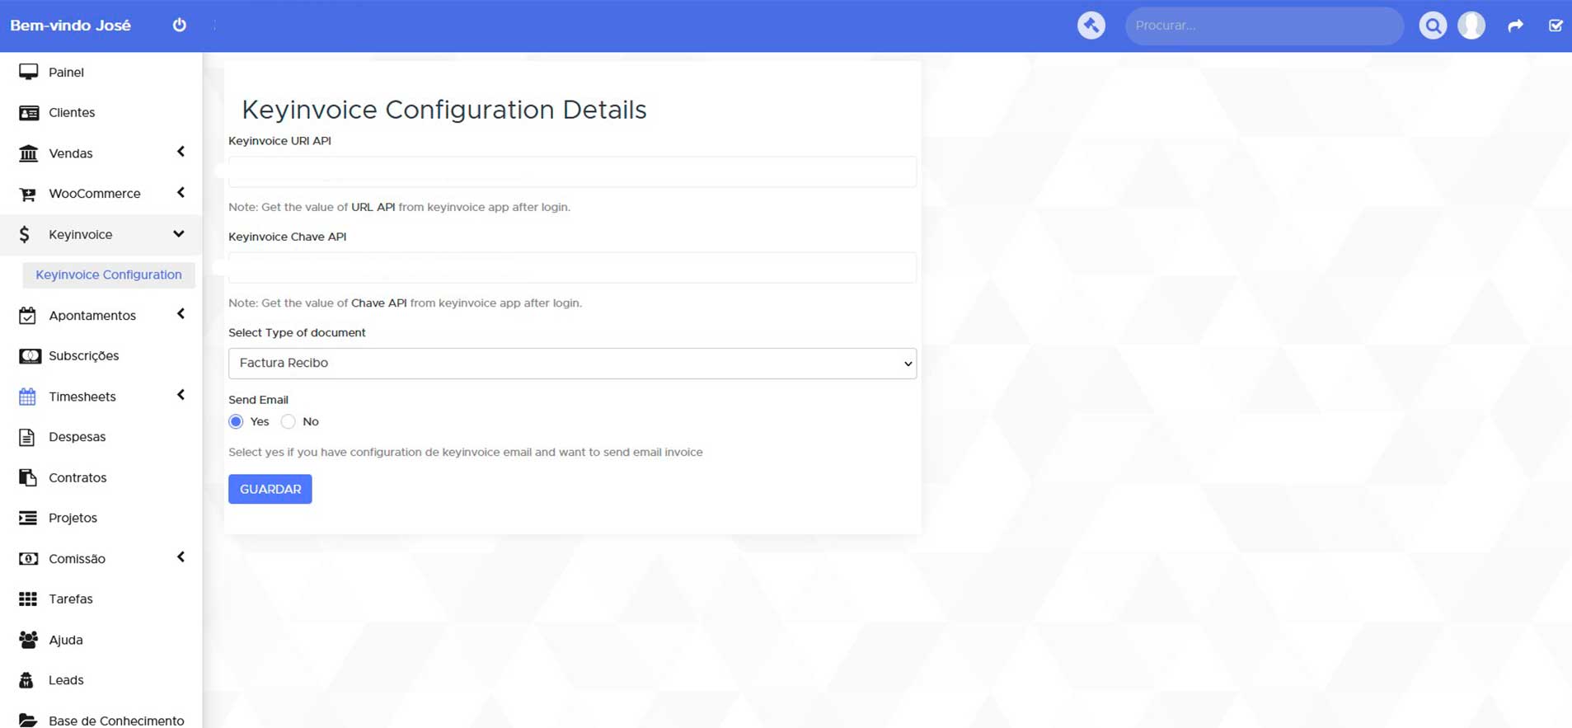Click the share arrow icon
This screenshot has width=1572, height=728.
click(x=1515, y=26)
